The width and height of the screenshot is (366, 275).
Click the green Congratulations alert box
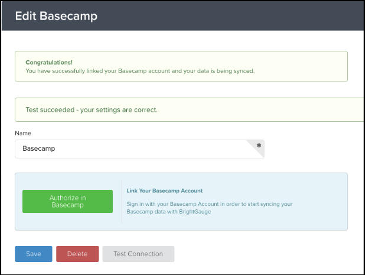pos(181,66)
